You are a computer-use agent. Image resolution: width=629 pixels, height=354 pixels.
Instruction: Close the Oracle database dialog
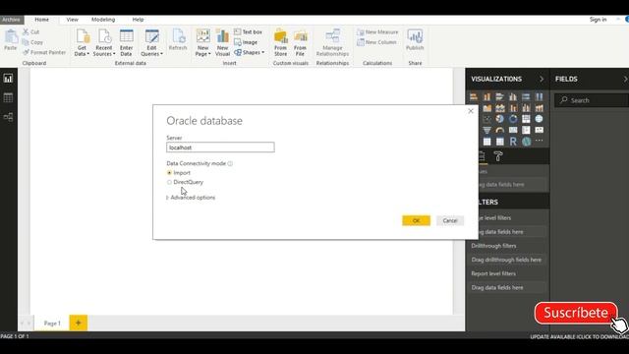pos(471,111)
